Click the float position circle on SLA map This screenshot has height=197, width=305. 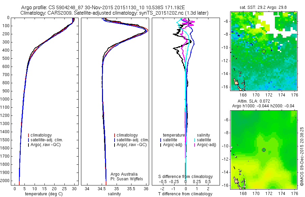point(264,150)
